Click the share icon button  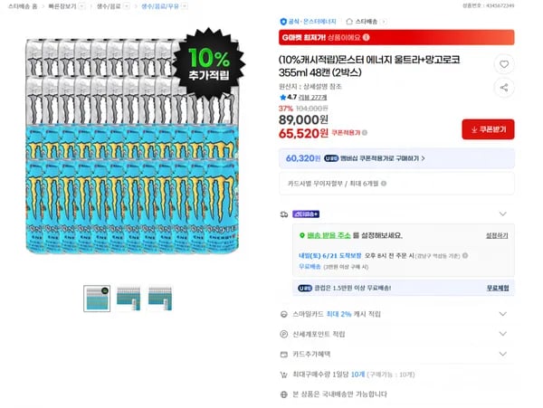(x=504, y=88)
